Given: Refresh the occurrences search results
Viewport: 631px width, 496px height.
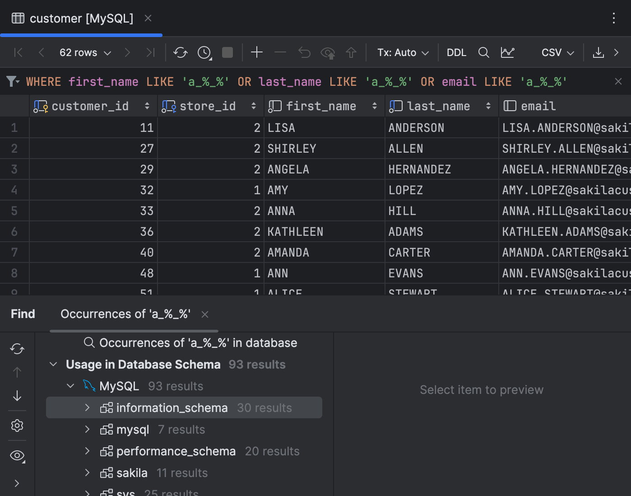Looking at the screenshot, I should click(17, 348).
